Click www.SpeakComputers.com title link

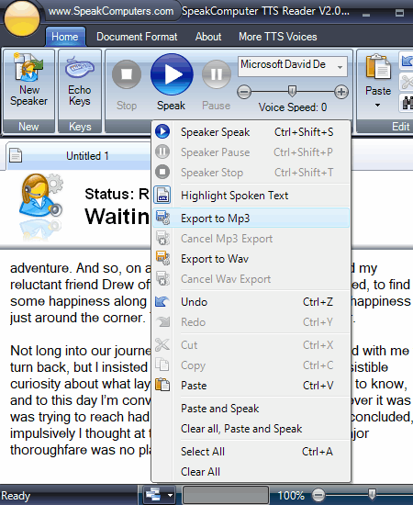(111, 11)
